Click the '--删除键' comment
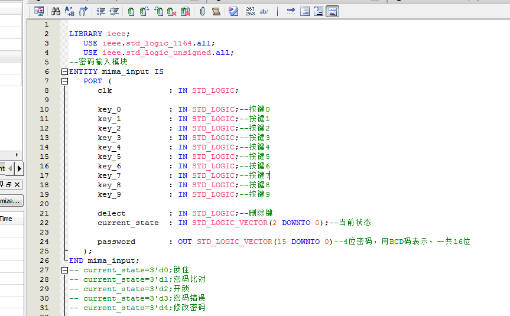This screenshot has height=316, width=510. (256, 213)
